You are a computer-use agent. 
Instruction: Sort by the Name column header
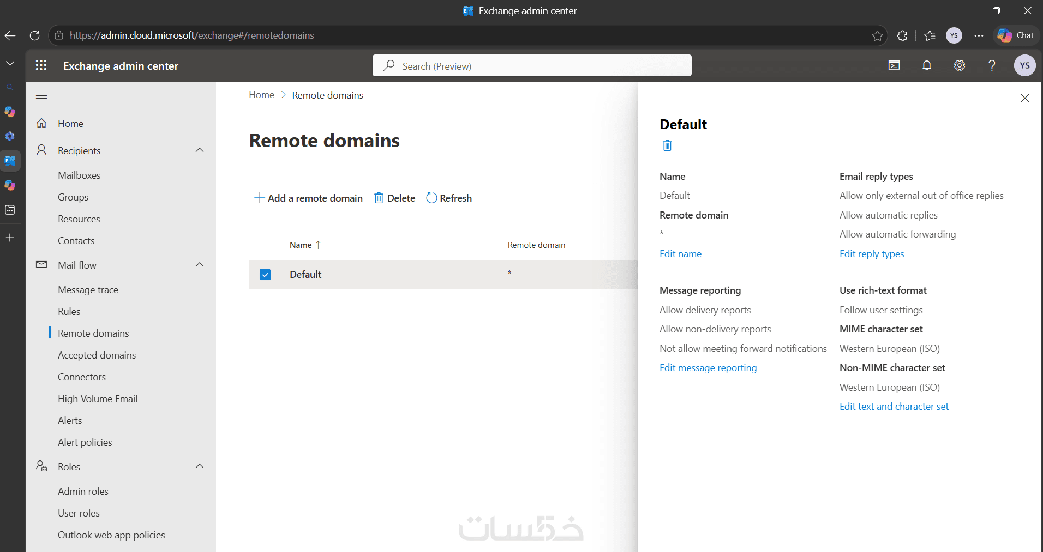click(305, 245)
